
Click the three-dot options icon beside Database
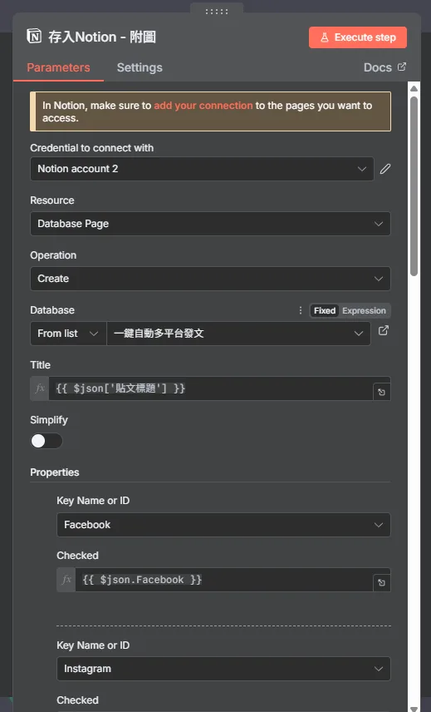click(x=300, y=310)
